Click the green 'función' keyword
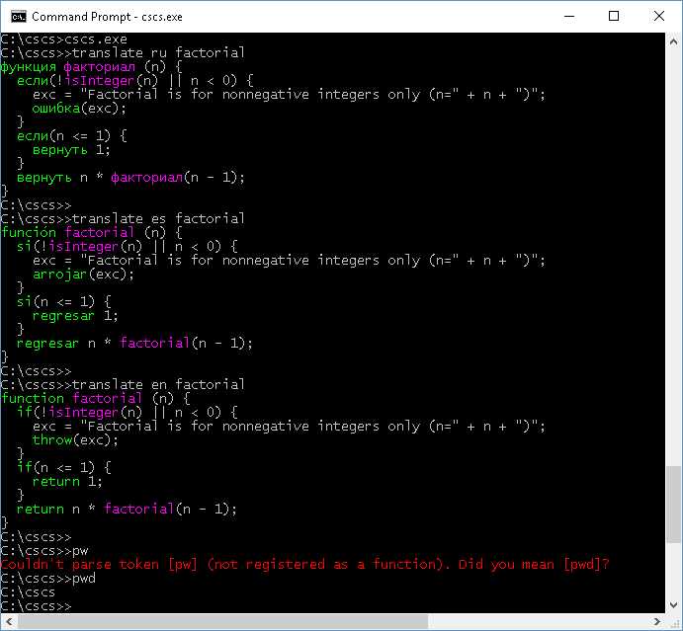The image size is (683, 631). click(x=29, y=233)
